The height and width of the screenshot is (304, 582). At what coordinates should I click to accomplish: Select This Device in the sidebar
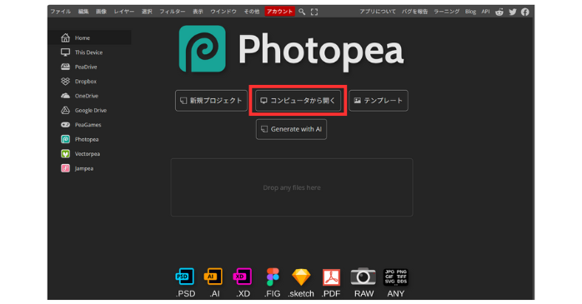89,52
